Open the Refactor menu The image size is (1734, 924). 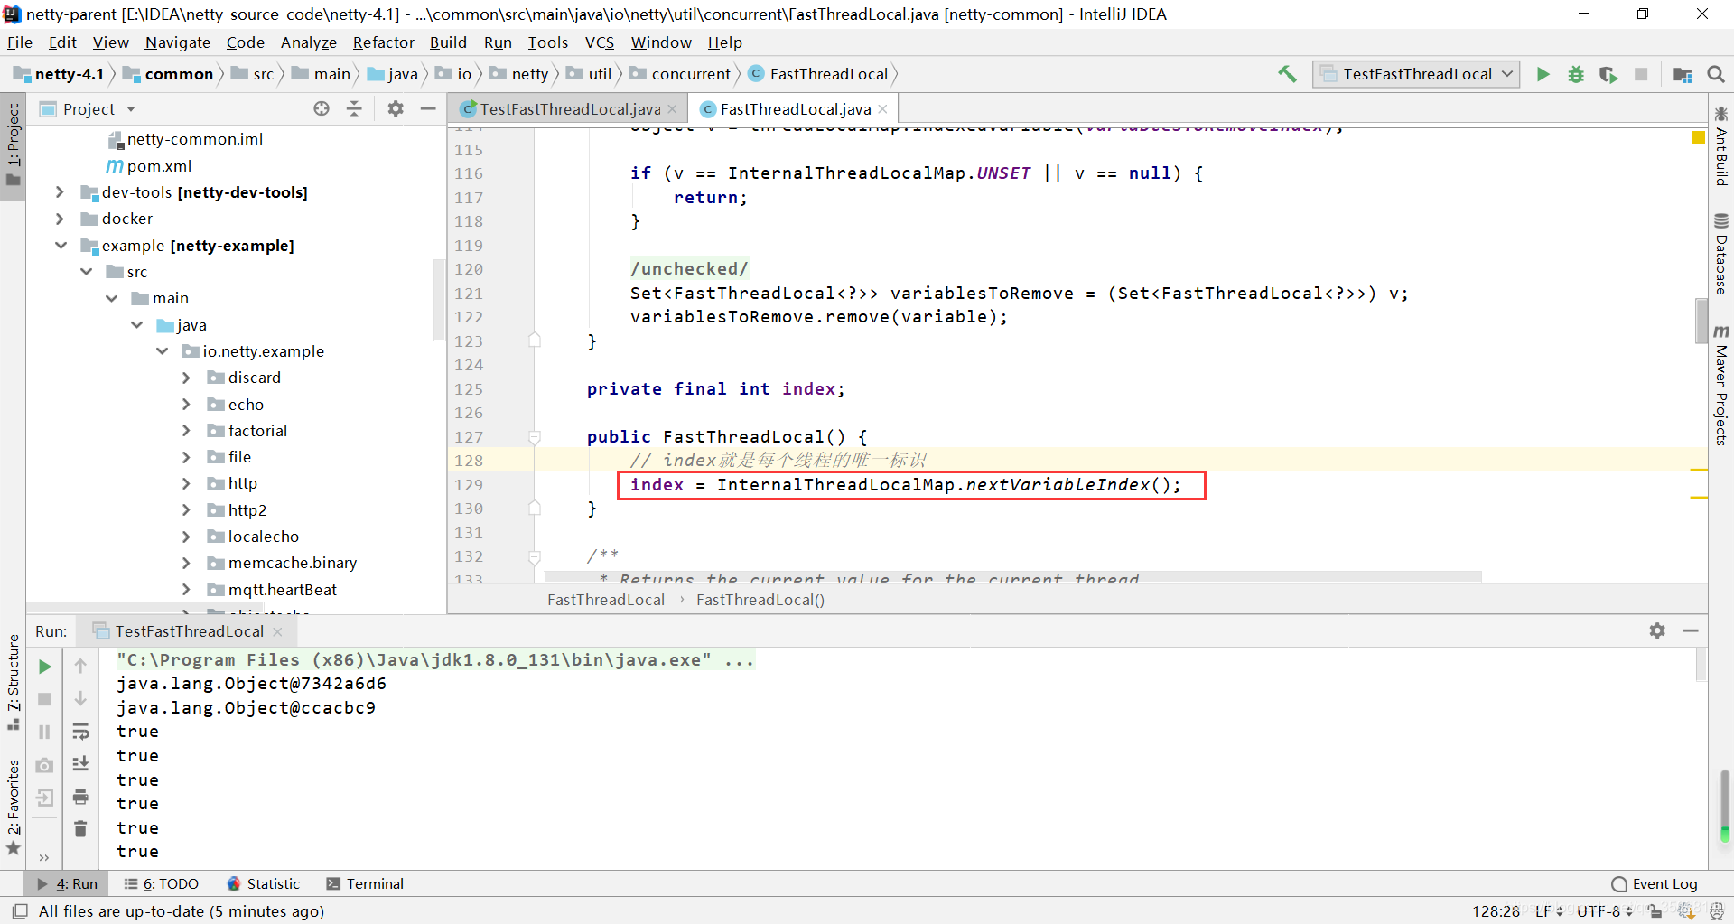point(383,42)
